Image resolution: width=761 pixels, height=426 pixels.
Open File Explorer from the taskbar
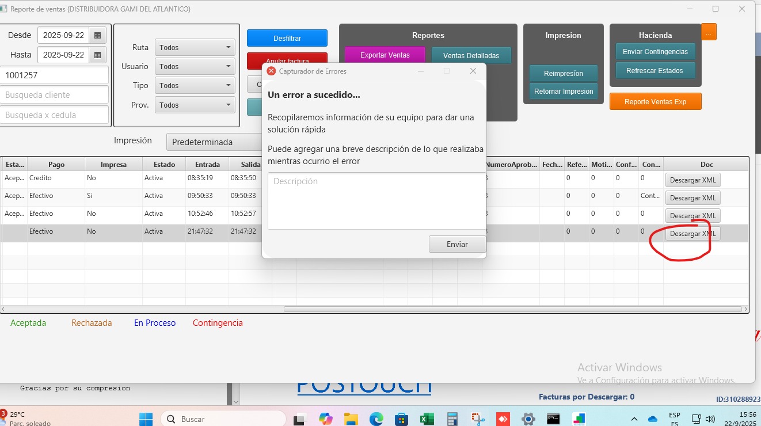coord(351,419)
